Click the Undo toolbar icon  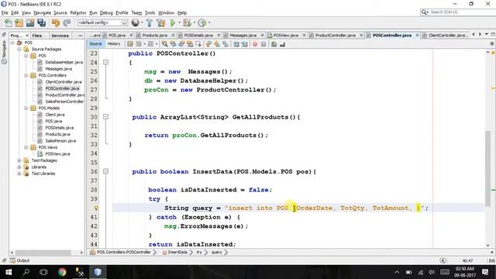click(56, 22)
